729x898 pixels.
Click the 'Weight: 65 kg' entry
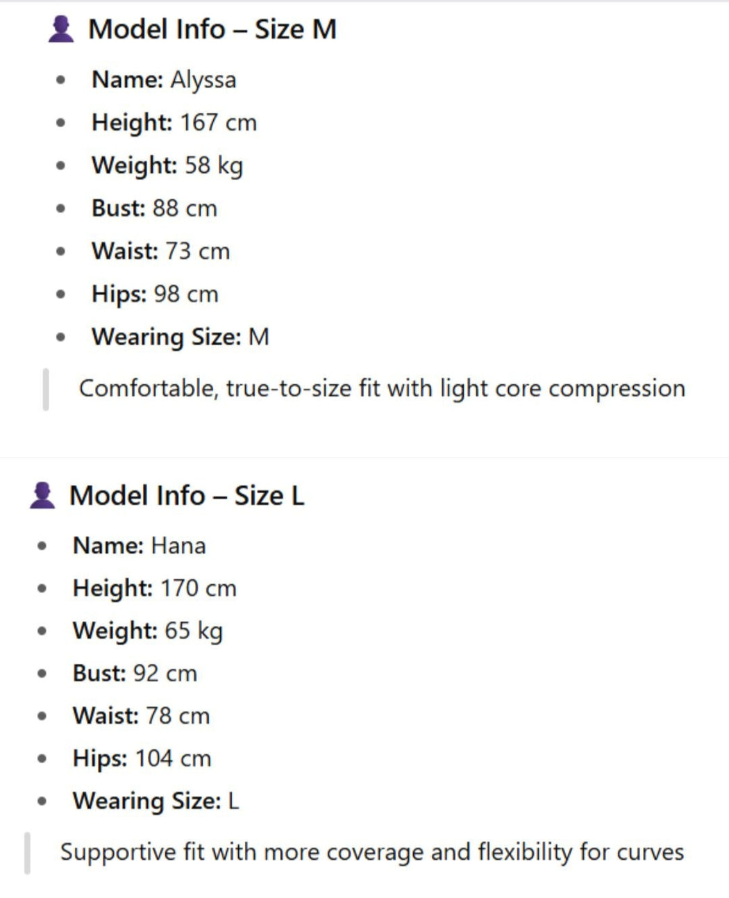coord(148,631)
